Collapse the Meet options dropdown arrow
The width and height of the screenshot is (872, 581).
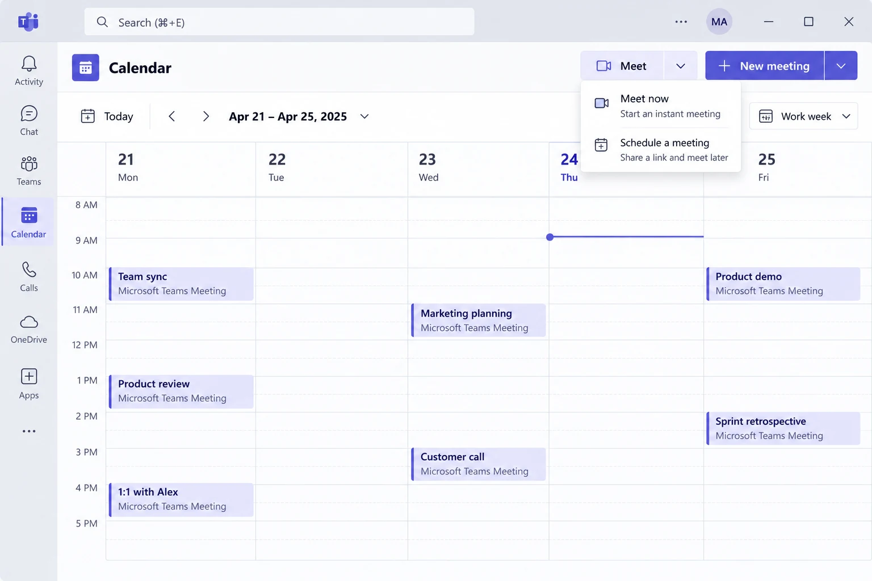coord(680,66)
